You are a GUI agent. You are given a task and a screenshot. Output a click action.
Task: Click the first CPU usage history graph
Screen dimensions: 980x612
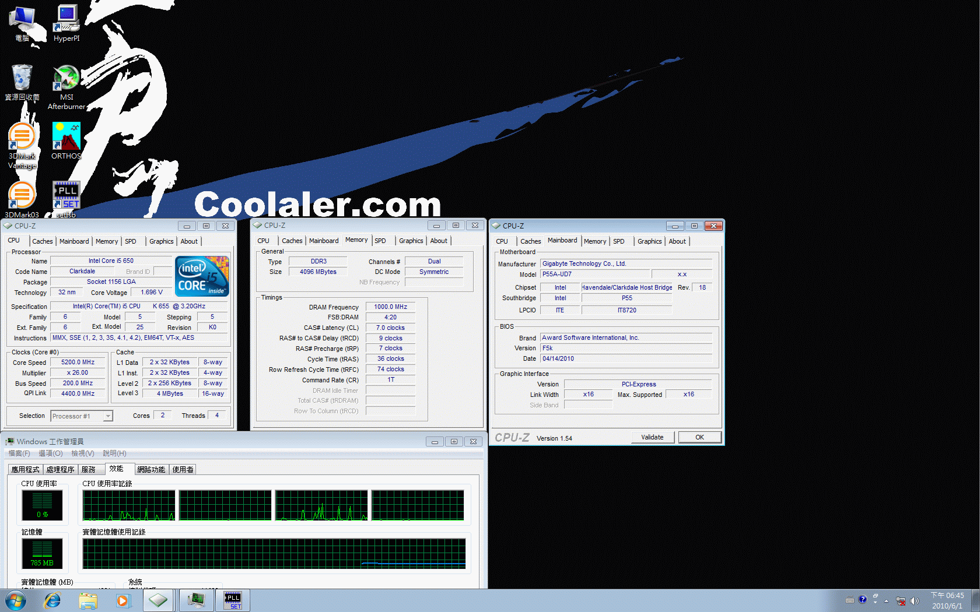[x=129, y=505]
